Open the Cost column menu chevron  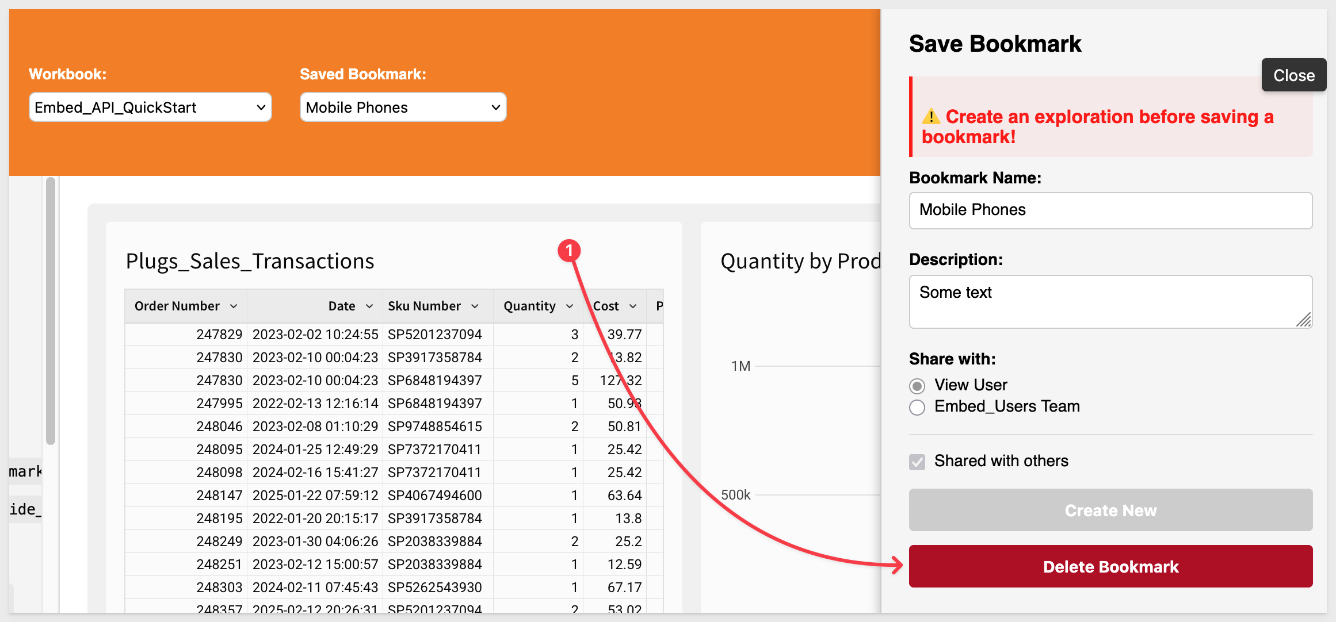pyautogui.click(x=633, y=306)
